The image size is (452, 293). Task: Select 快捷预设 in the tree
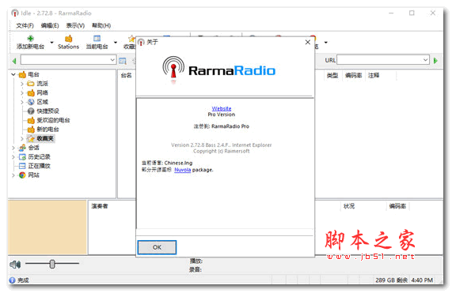[47, 111]
